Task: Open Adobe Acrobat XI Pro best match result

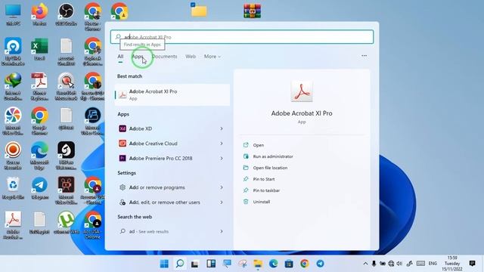Action: coord(172,94)
